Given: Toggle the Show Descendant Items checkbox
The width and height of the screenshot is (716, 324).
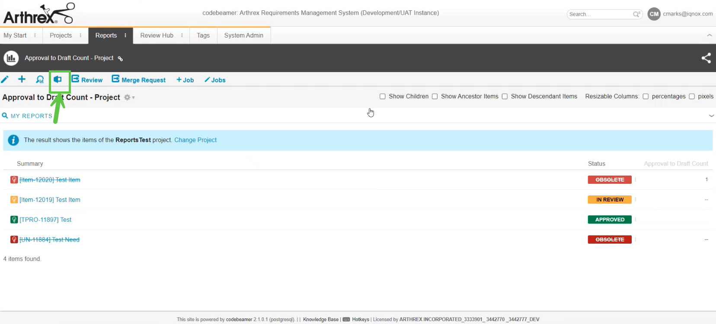Looking at the screenshot, I should pos(505,97).
